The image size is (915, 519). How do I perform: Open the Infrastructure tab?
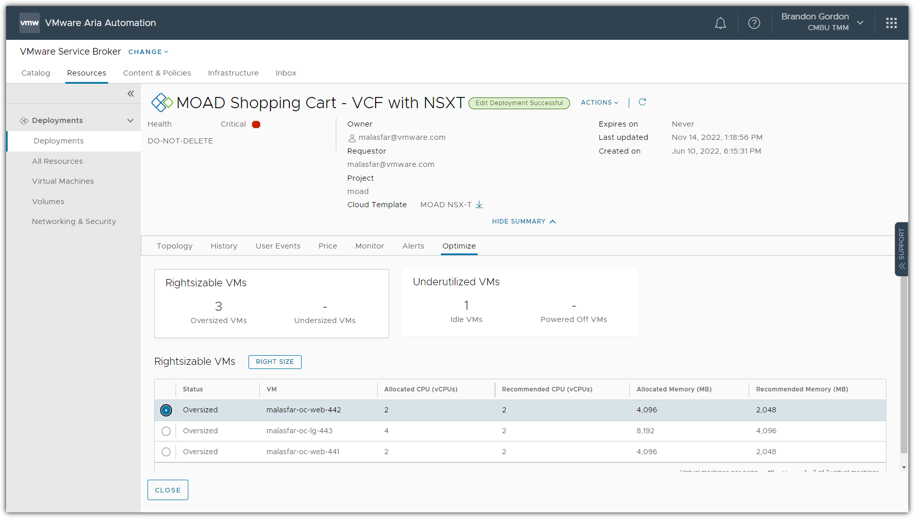click(233, 73)
